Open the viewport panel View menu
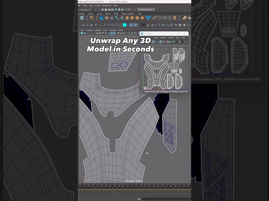269x201 pixels. pos(82,30)
